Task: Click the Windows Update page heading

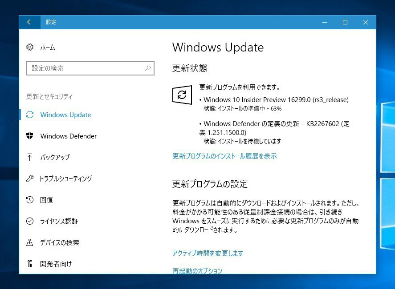Action: point(218,47)
